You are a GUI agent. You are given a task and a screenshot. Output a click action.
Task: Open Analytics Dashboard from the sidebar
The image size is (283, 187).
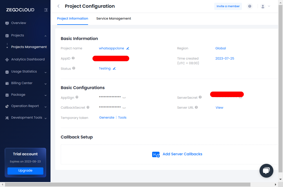28,60
